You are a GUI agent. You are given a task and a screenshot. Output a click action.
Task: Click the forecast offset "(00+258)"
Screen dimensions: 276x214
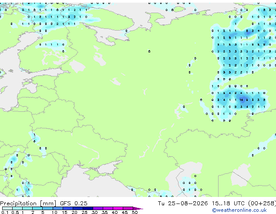point(262,204)
